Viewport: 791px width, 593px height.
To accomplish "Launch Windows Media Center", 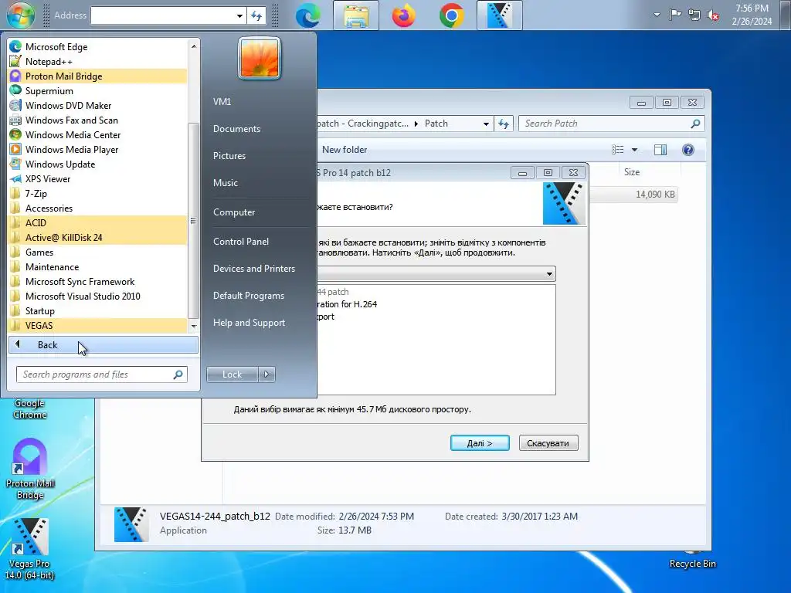I will [97, 134].
